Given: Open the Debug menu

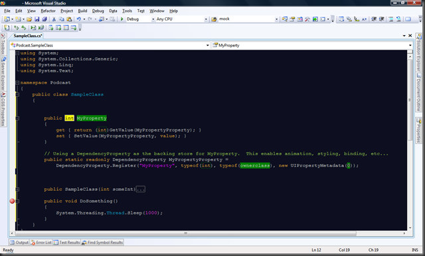Looking at the screenshot, I should pos(98,11).
